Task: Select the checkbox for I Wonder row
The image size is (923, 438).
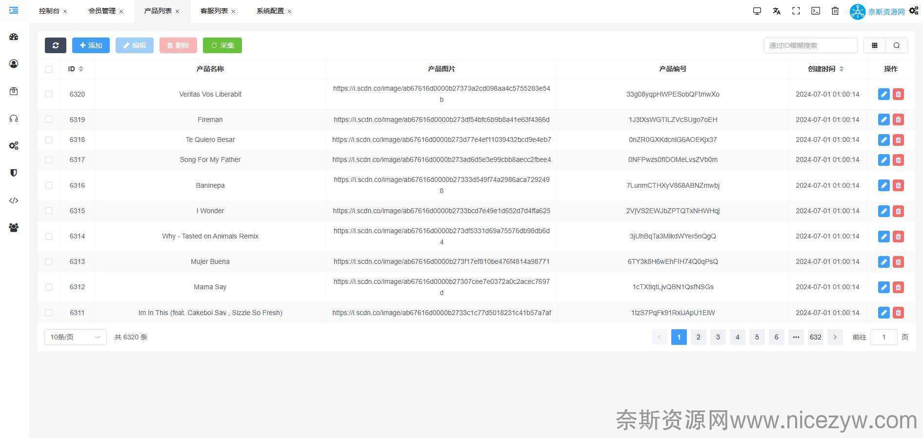Action: coord(49,211)
